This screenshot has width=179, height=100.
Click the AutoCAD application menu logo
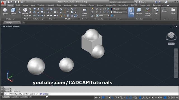point(3,3)
